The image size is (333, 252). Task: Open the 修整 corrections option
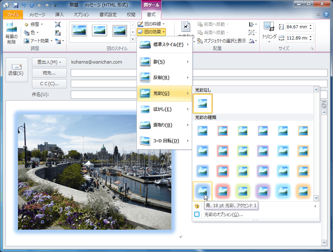click(x=33, y=24)
